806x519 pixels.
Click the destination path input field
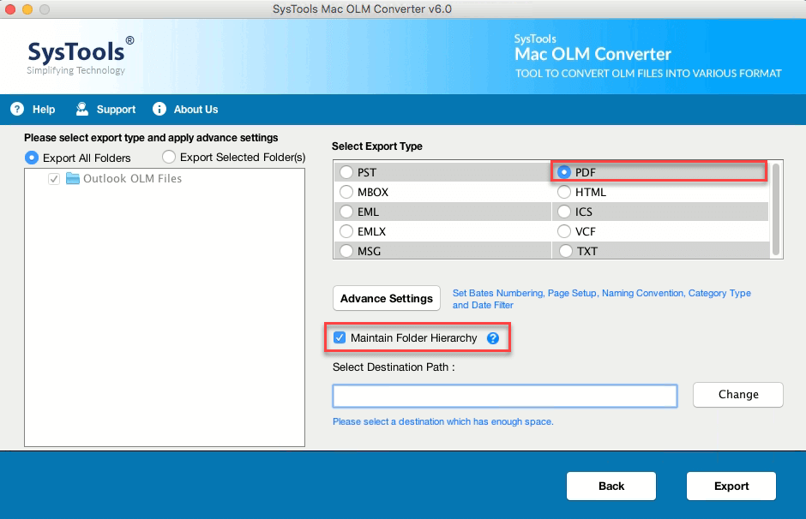pos(505,395)
